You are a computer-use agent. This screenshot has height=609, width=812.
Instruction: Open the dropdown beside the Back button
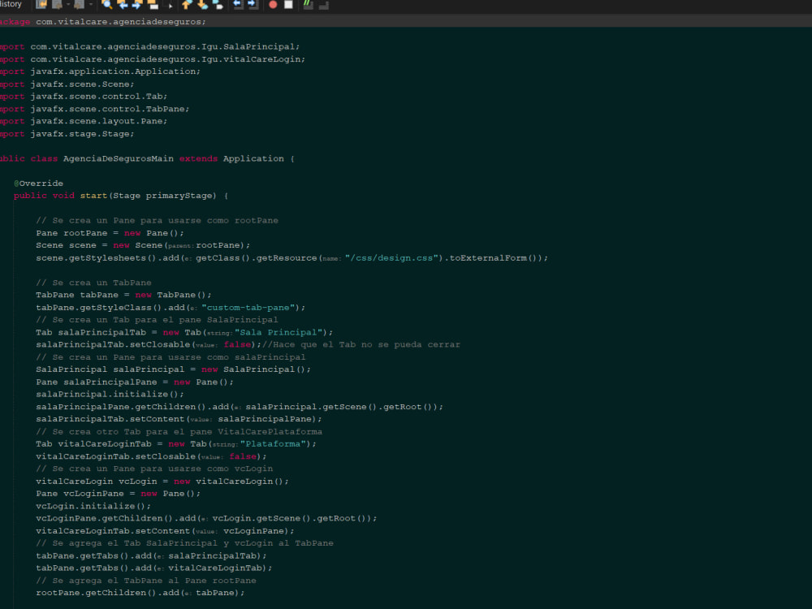click(x=68, y=5)
